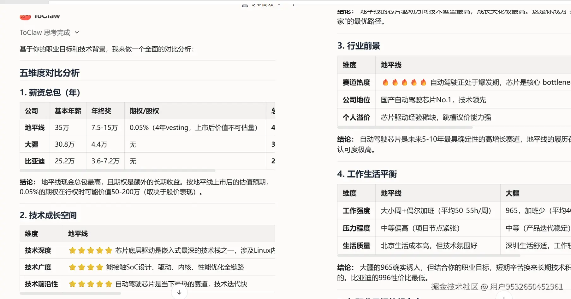Click the 7.5-15万 bonus cell
Image resolution: width=571 pixels, height=299 pixels.
[x=104, y=128]
